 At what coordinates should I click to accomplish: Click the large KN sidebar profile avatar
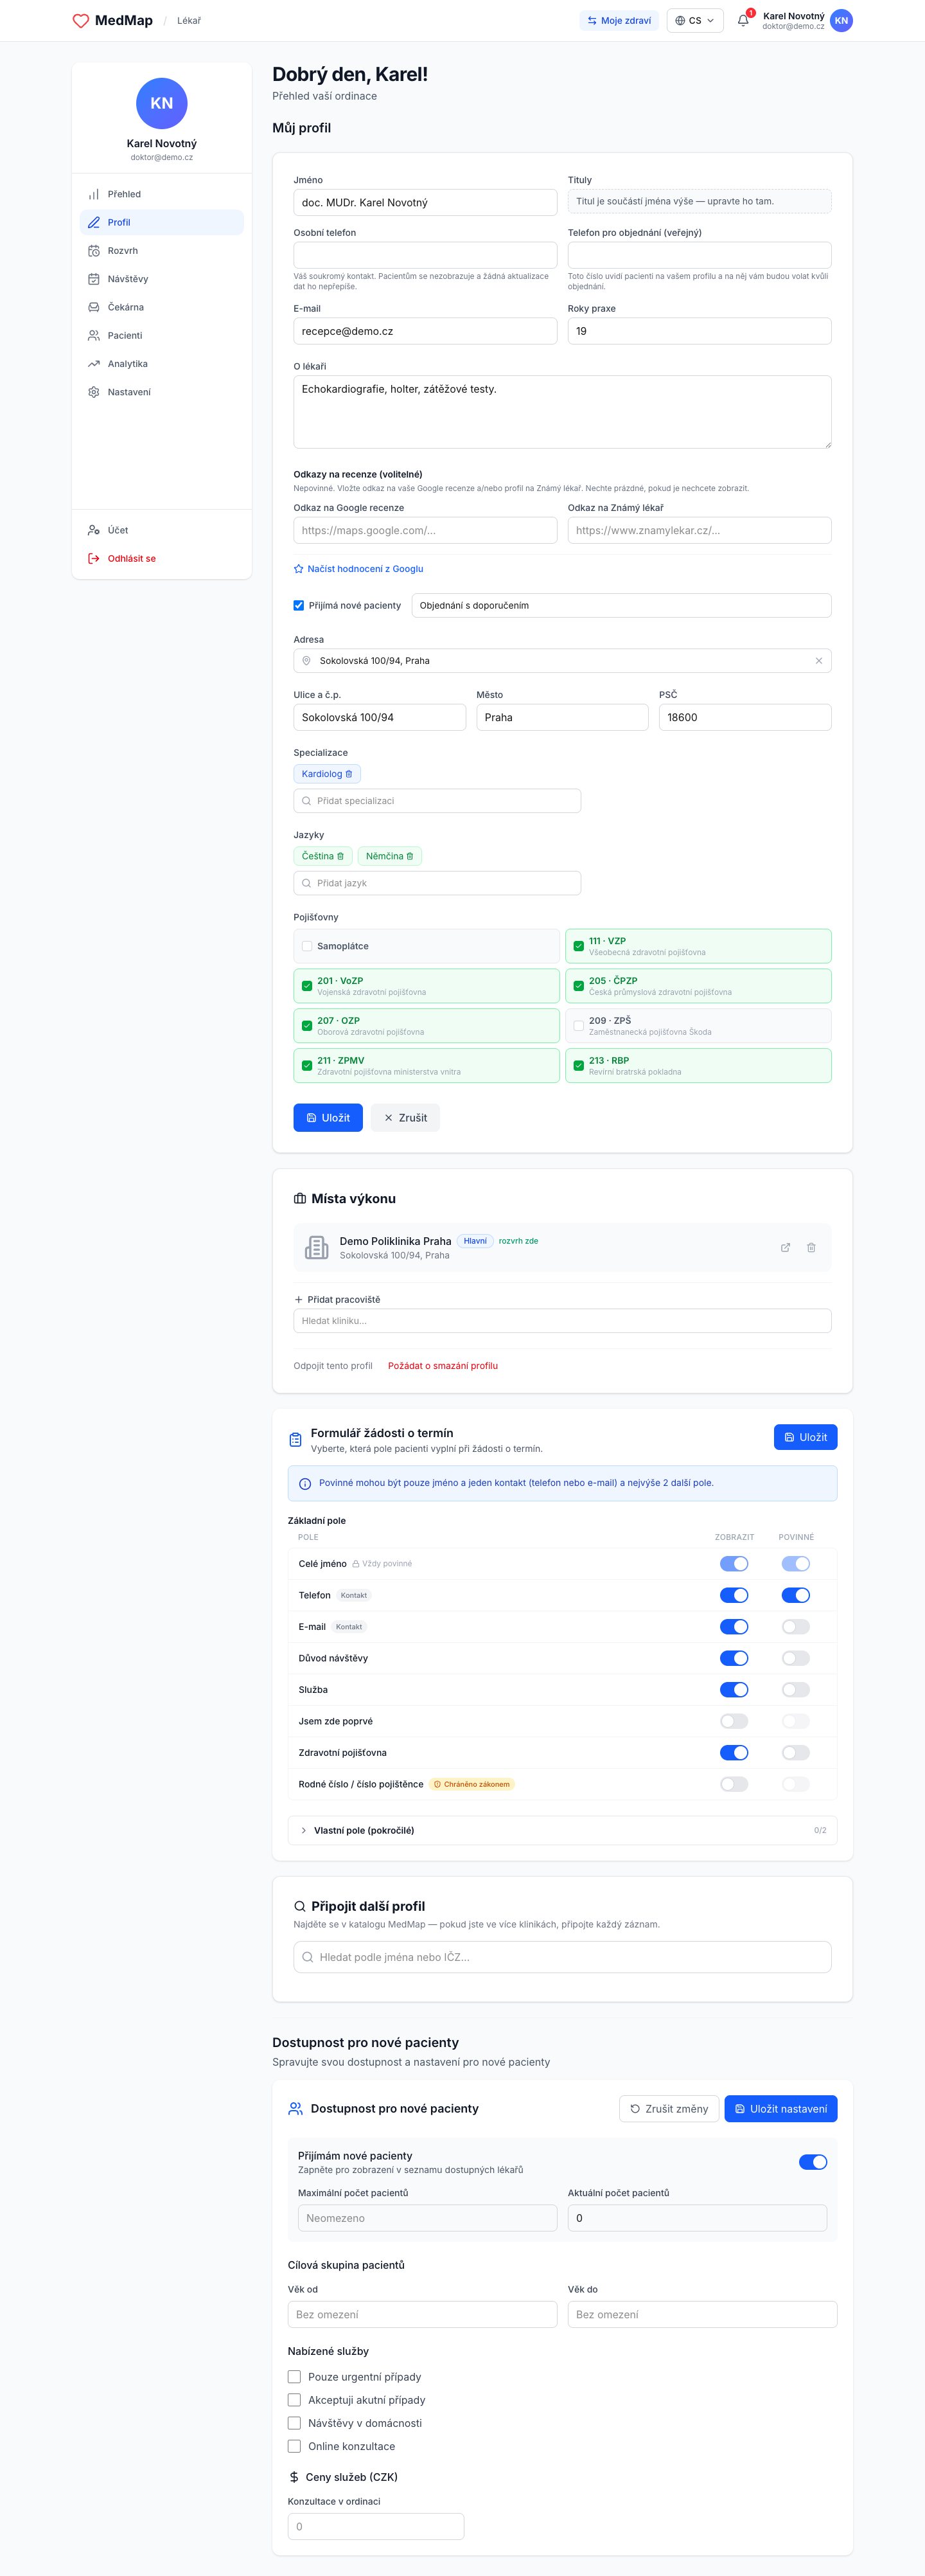tap(162, 103)
